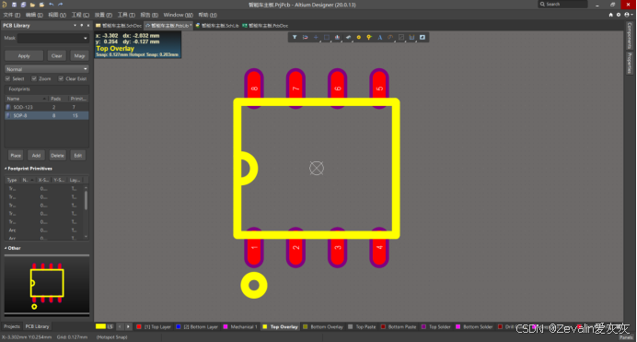Image resolution: width=637 pixels, height=342 pixels.
Task: Click the open project folder icon
Action: point(41,5)
